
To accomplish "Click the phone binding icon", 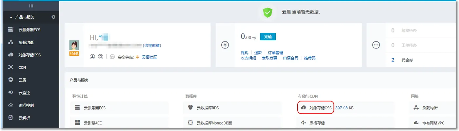I will (x=101, y=57).
